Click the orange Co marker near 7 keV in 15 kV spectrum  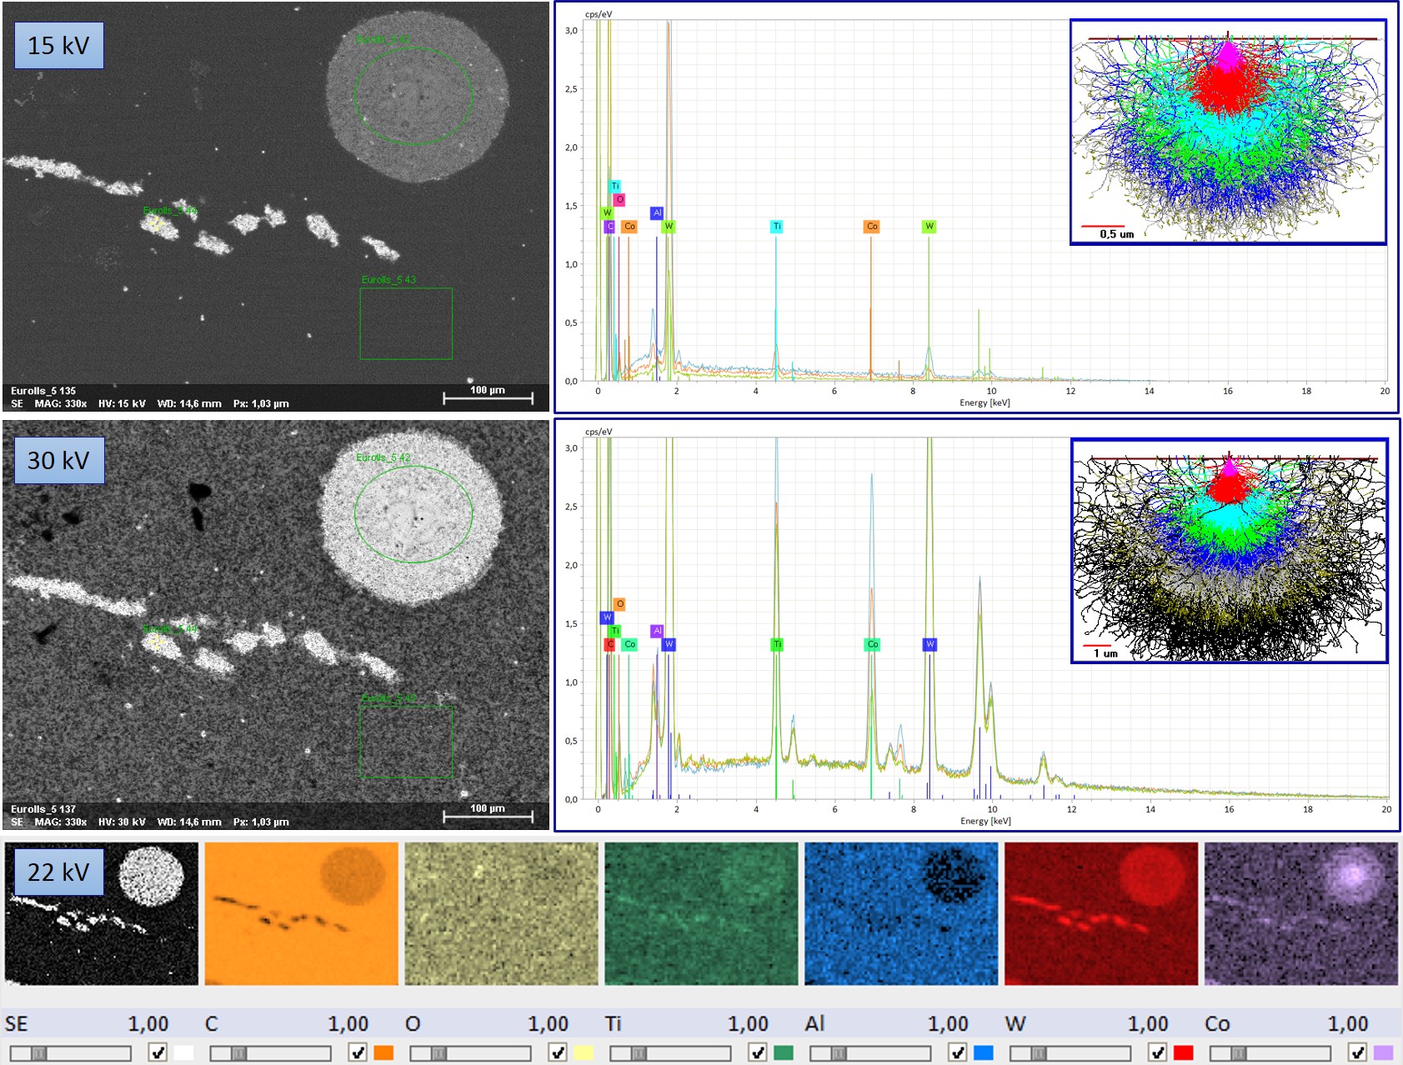[x=871, y=227]
